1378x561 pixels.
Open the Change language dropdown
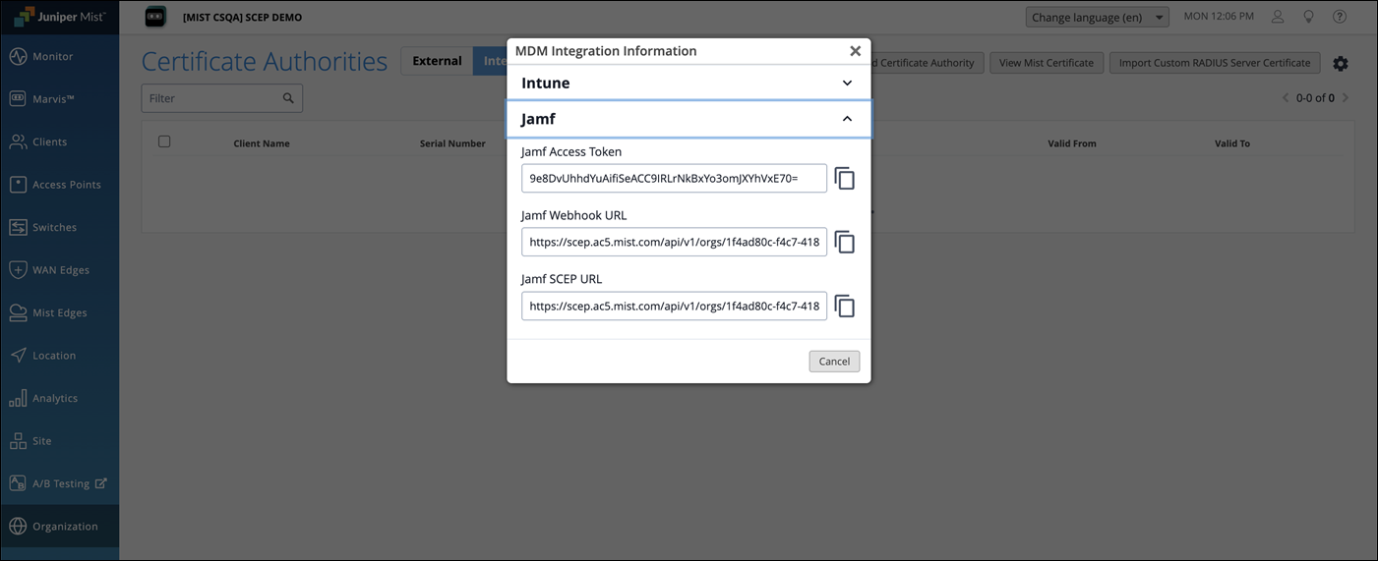click(1097, 18)
